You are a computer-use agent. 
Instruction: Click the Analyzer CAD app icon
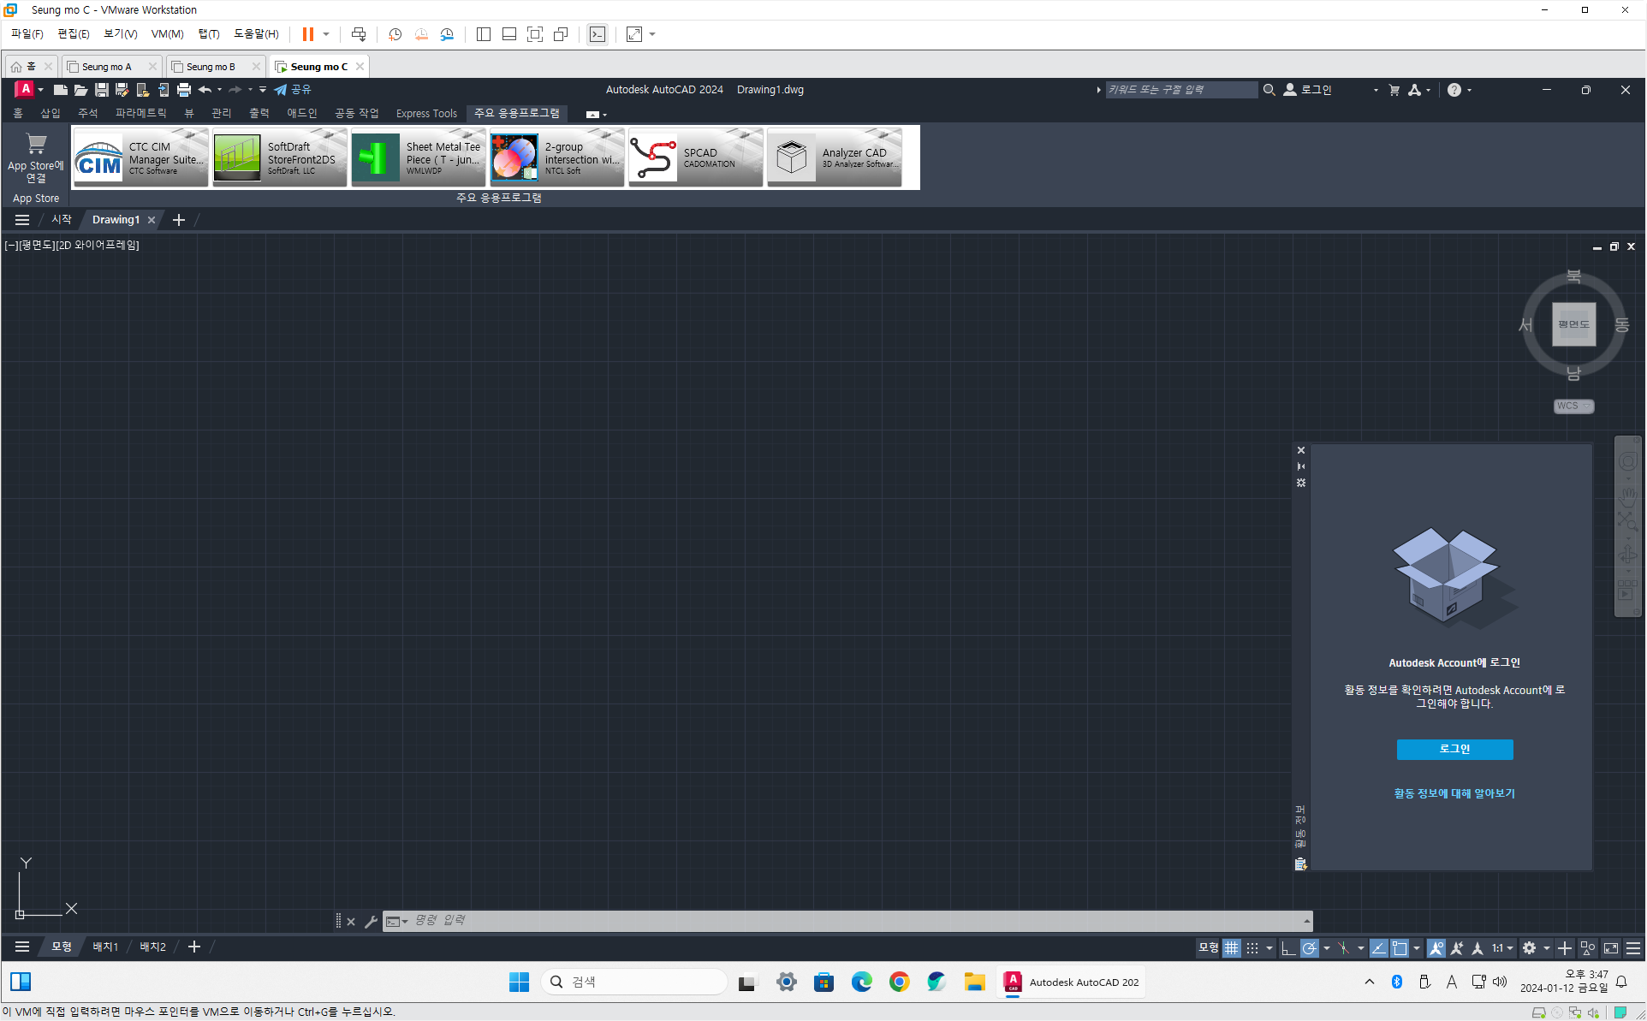(x=791, y=158)
